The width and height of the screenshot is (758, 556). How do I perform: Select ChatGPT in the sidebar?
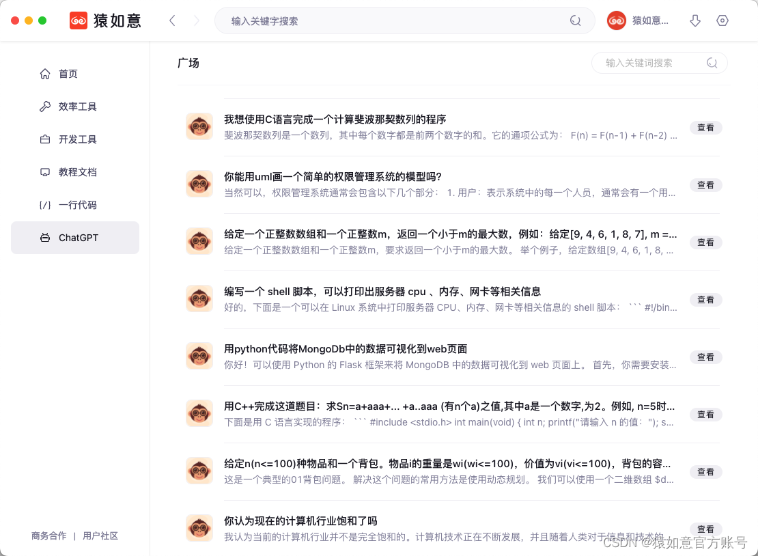coord(75,238)
